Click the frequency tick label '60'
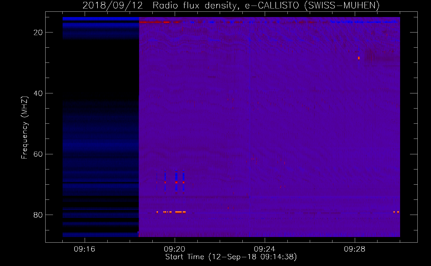The image size is (431, 266). point(38,154)
